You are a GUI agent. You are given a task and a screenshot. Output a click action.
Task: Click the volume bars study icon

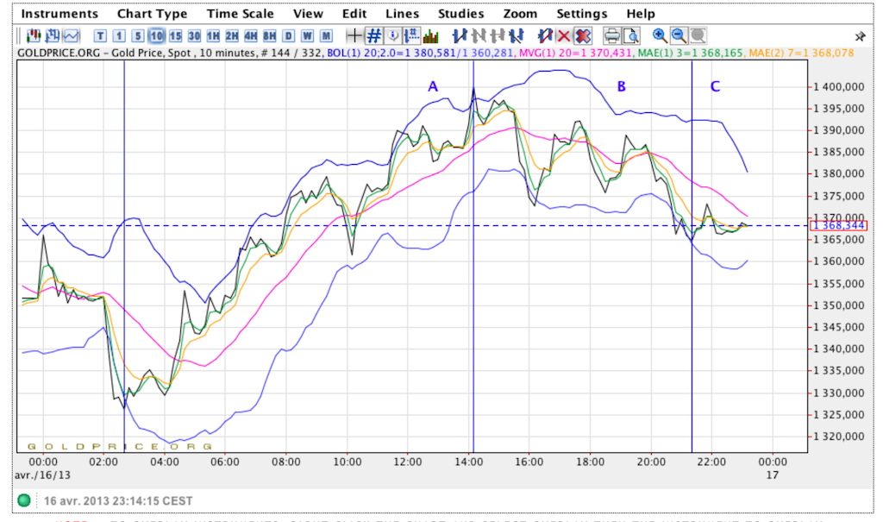pyautogui.click(x=431, y=36)
